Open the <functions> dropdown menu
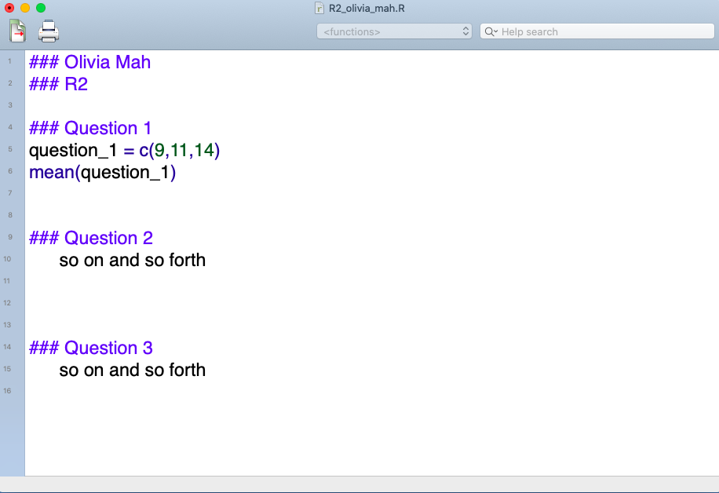This screenshot has width=719, height=493. (x=394, y=31)
